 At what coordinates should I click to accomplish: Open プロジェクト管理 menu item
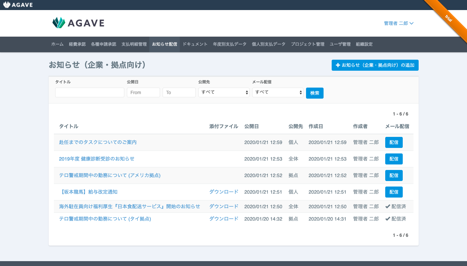coord(308,44)
